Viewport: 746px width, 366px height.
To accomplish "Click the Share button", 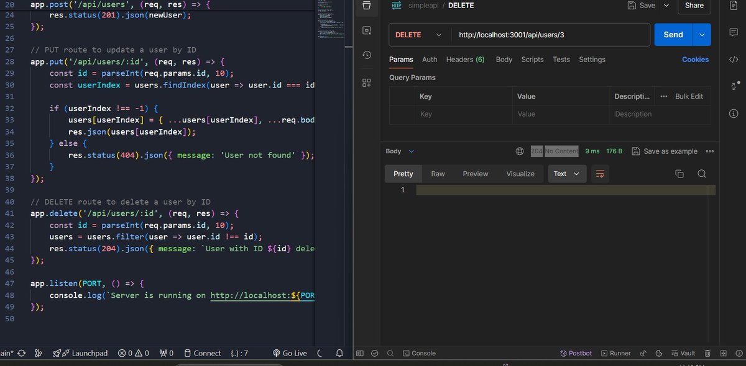I will 694,5.
